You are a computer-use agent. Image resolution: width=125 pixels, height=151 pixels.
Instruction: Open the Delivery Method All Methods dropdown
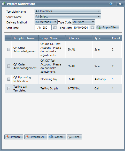point(46,22)
